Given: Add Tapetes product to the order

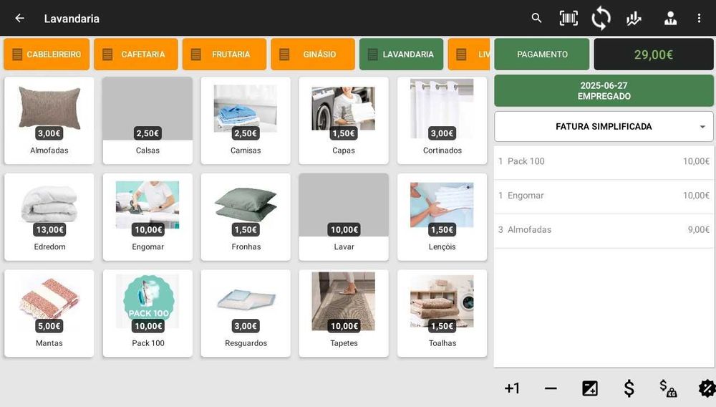Looking at the screenshot, I should [344, 313].
